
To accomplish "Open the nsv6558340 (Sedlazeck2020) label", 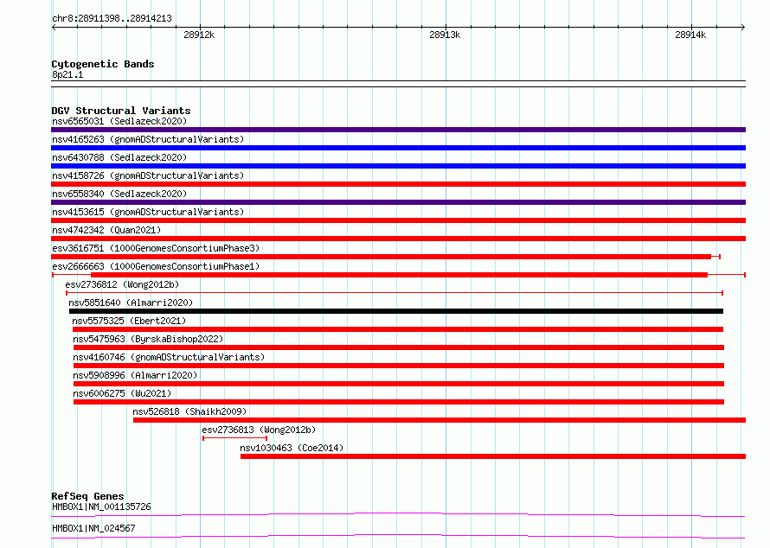I will pos(119,194).
